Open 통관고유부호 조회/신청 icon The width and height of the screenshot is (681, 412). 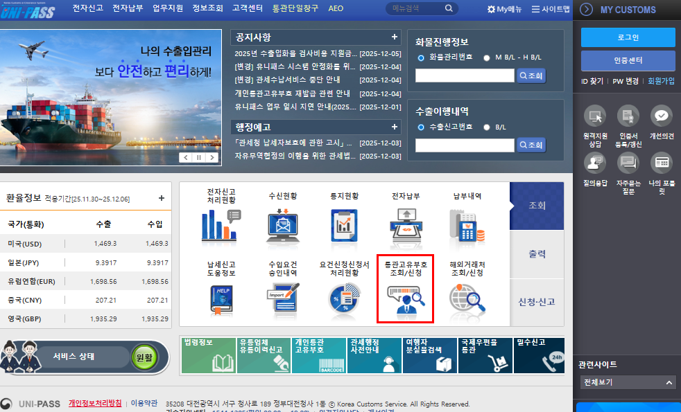[x=406, y=299]
